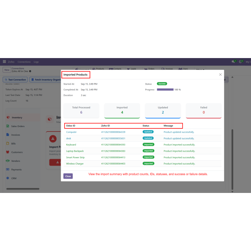Open the Keyboard product link

point(71,145)
